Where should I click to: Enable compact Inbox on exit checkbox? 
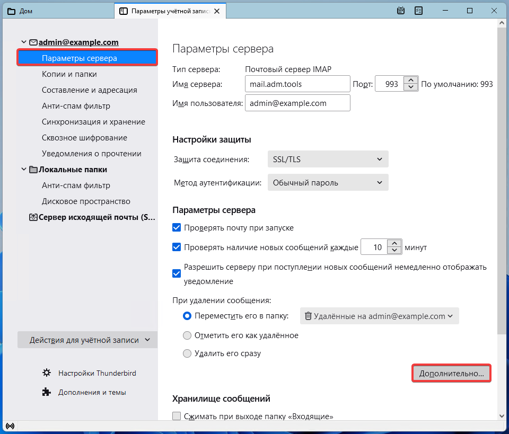[177, 417]
